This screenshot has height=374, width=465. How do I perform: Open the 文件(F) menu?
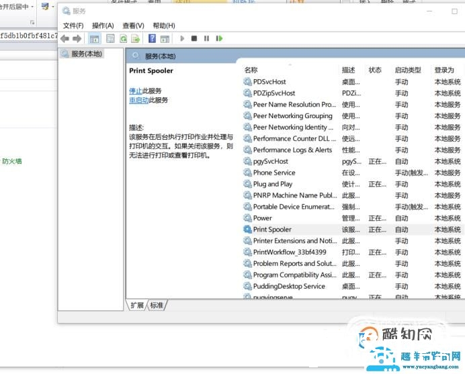click(x=73, y=26)
